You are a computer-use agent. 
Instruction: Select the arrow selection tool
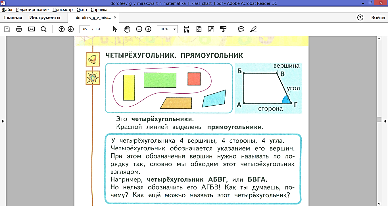coord(115,29)
